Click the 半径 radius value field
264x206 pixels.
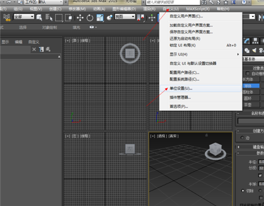pyautogui.click(x=261, y=162)
